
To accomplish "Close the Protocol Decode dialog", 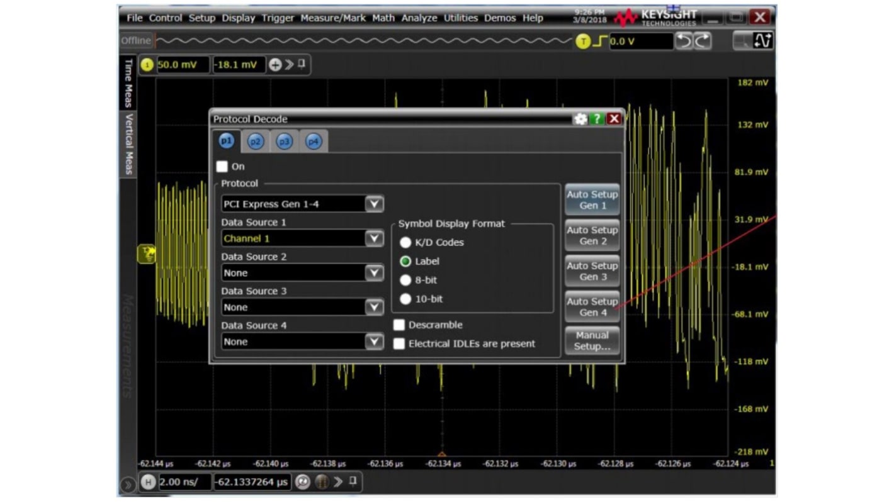I will pos(614,119).
